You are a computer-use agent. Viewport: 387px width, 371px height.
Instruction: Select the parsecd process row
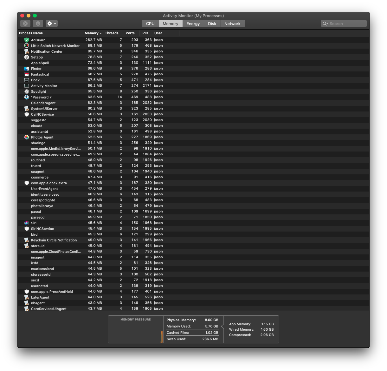pos(193,217)
